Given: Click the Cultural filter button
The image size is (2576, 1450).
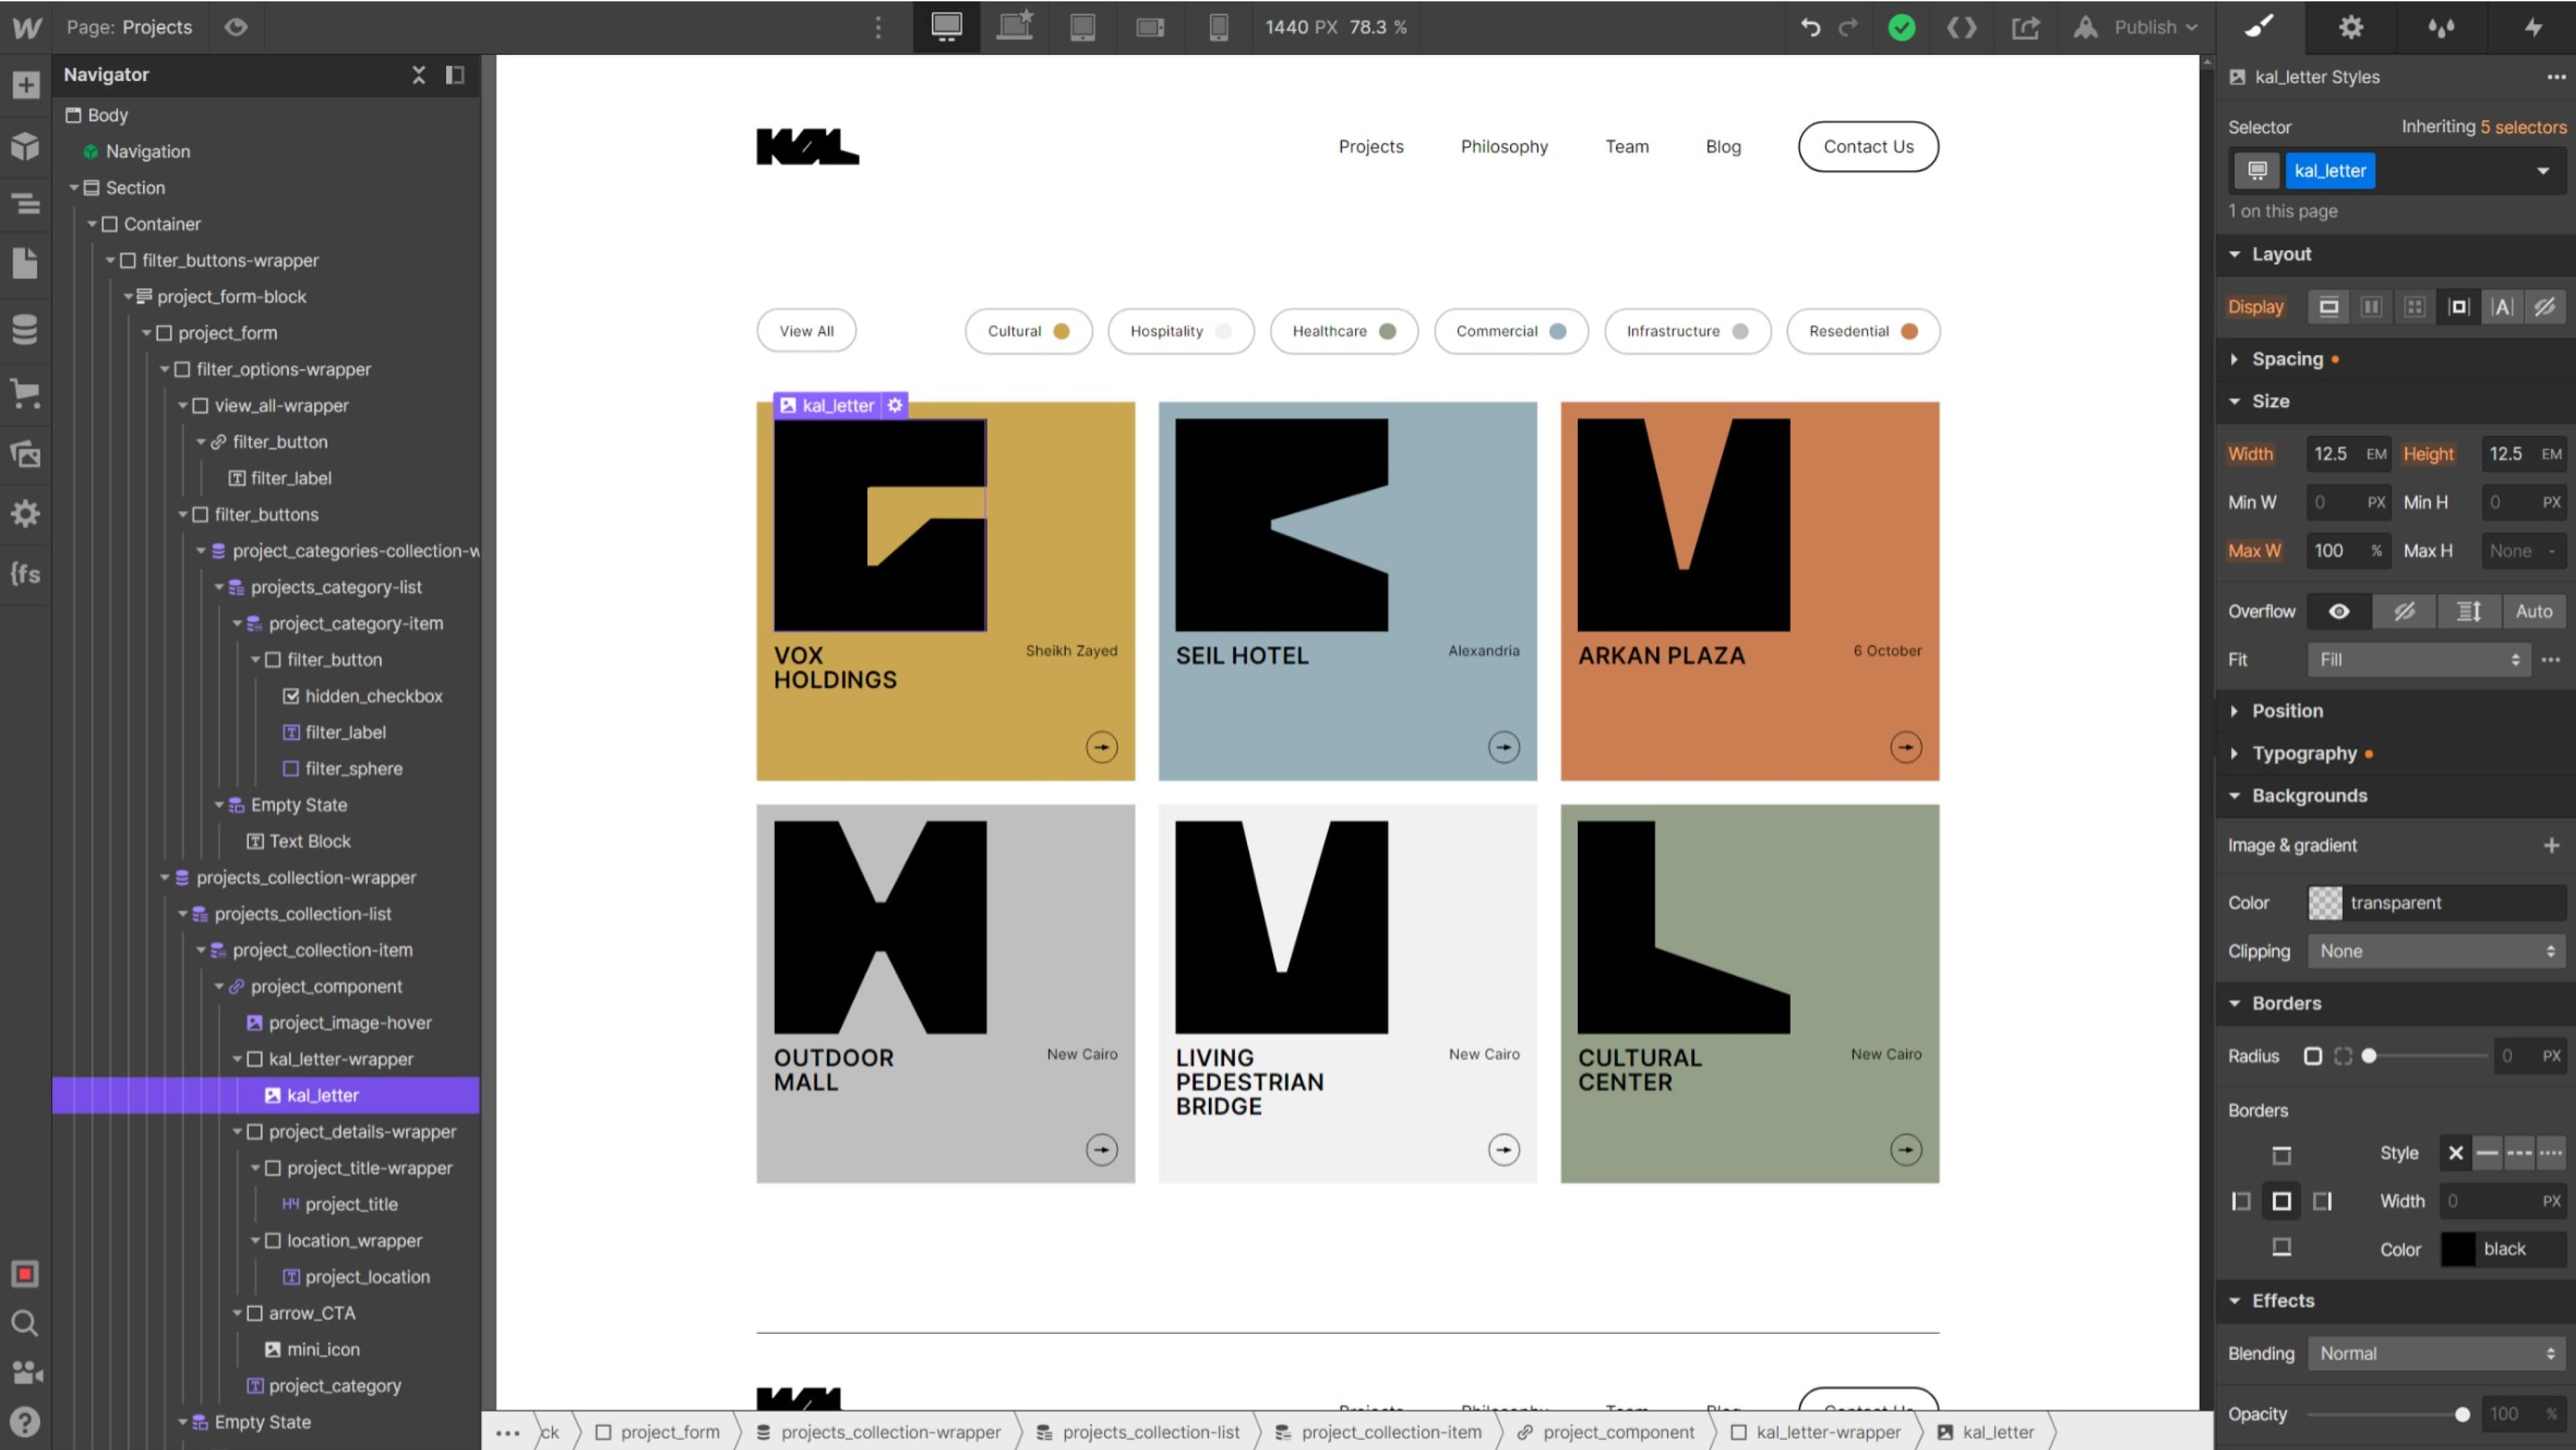Looking at the screenshot, I should point(1028,331).
